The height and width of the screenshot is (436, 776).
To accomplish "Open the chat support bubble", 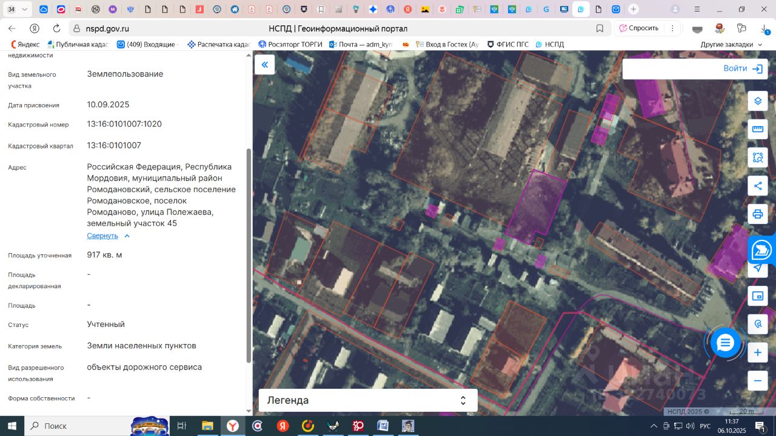I will point(725,343).
